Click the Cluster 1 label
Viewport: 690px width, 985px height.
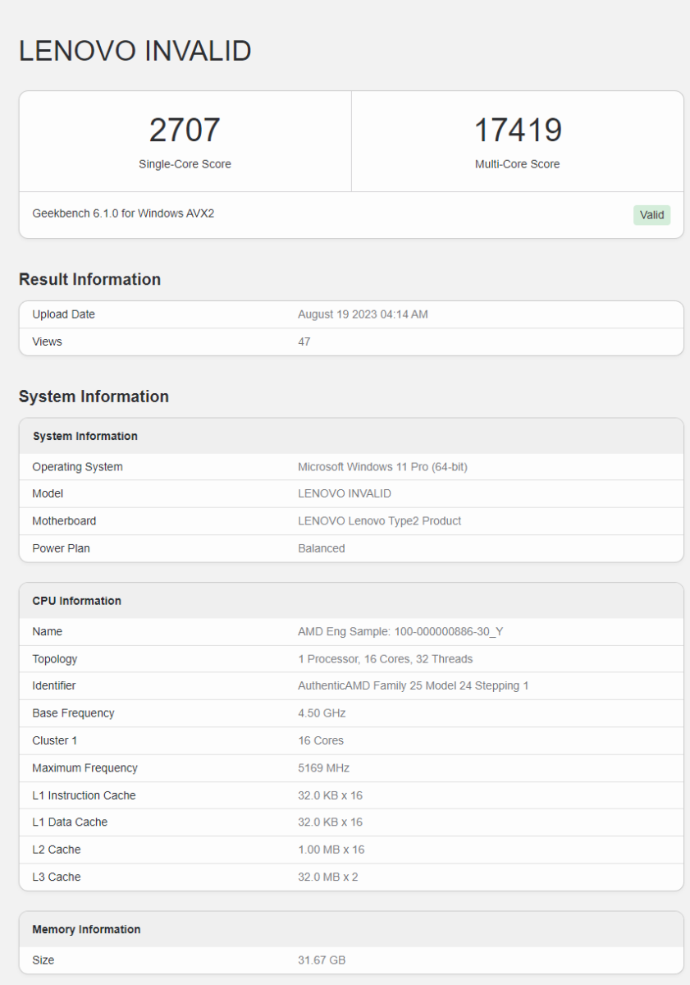pos(54,740)
